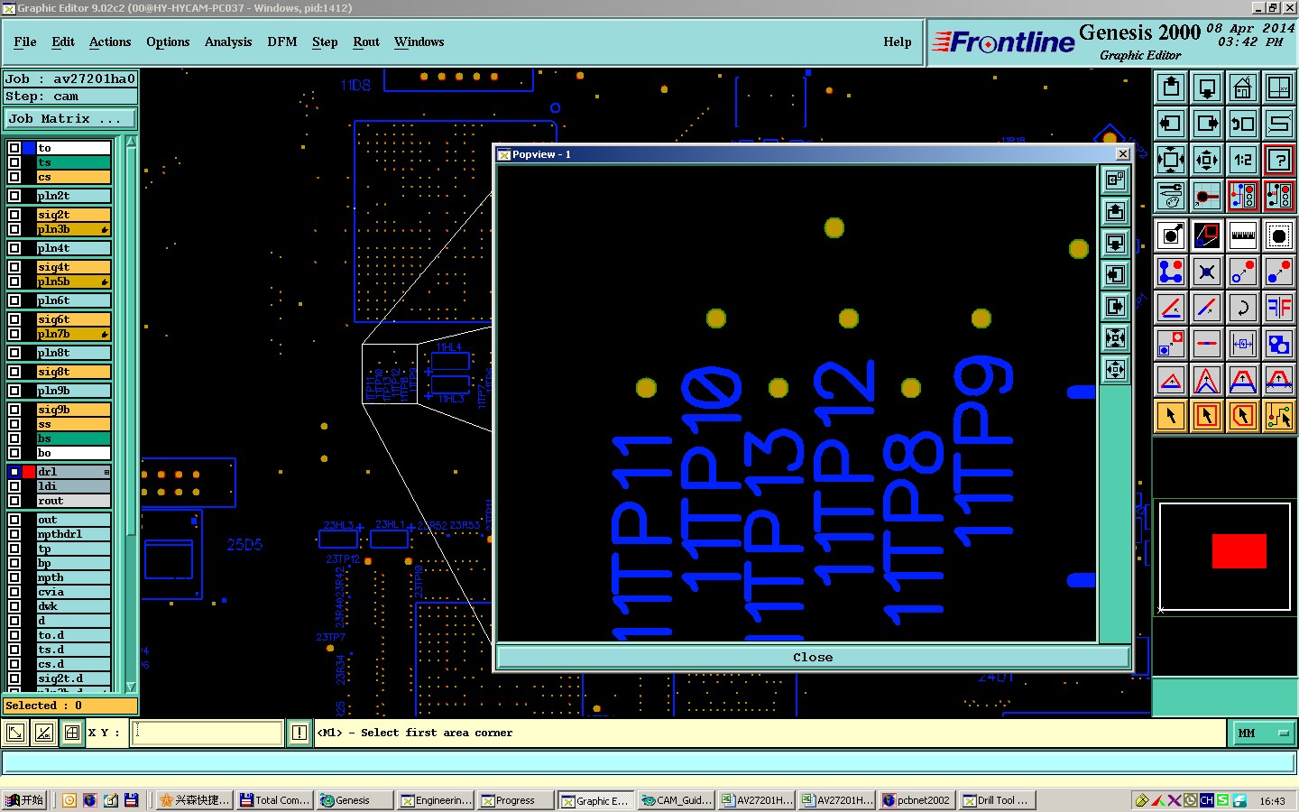
Task: Click the pan right view icon
Action: pos(1207,124)
